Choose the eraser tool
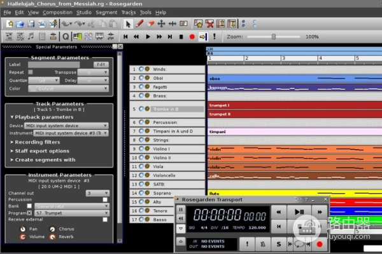 click(150, 23)
